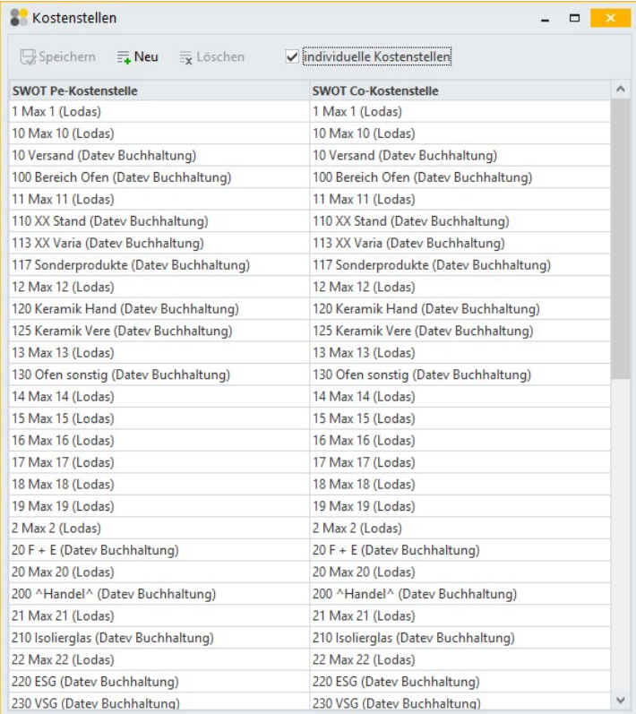Click the Speichern save icon
Viewport: 636px width, 714px height.
click(x=27, y=57)
